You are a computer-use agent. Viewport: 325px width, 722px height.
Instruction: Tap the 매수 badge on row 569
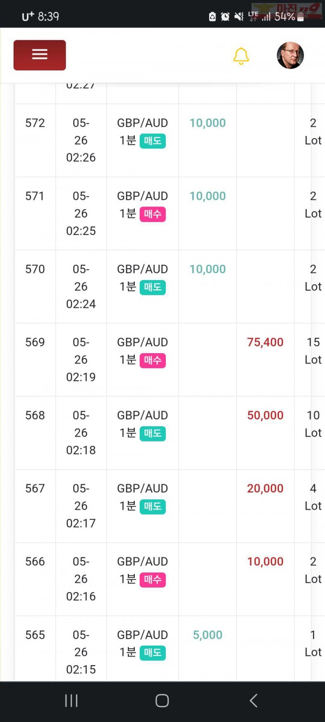tap(153, 360)
